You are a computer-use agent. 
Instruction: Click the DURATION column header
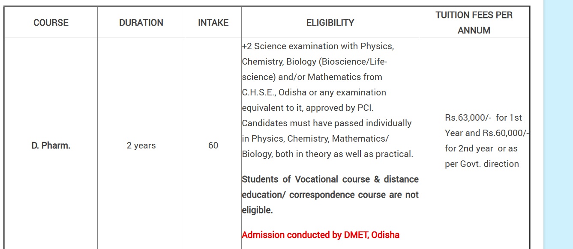141,23
